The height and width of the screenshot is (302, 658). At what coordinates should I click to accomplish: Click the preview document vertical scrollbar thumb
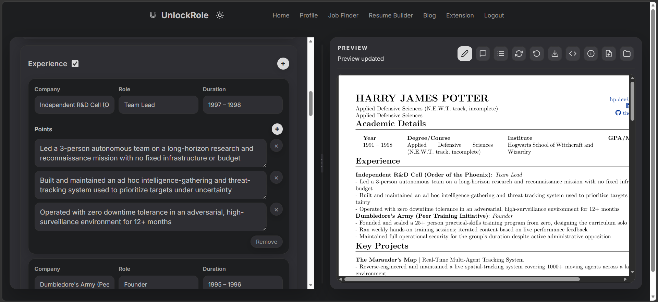(632, 101)
